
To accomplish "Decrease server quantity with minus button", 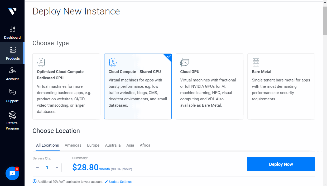I will tap(37, 167).
